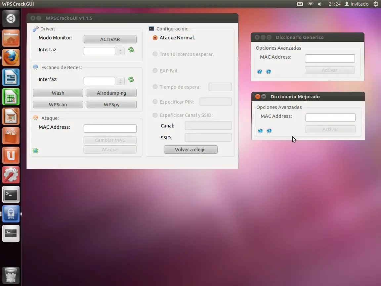Select Tras 10 intentos esperar option
This screenshot has width=381, height=286.
pos(155,54)
